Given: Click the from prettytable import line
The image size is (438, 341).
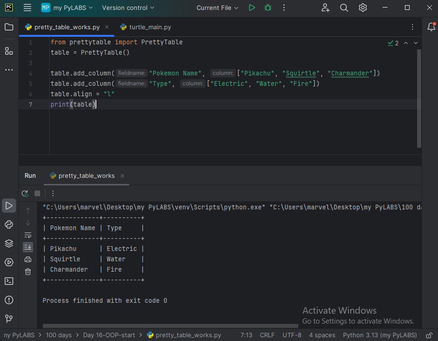Looking at the screenshot, I should pyautogui.click(x=117, y=42).
